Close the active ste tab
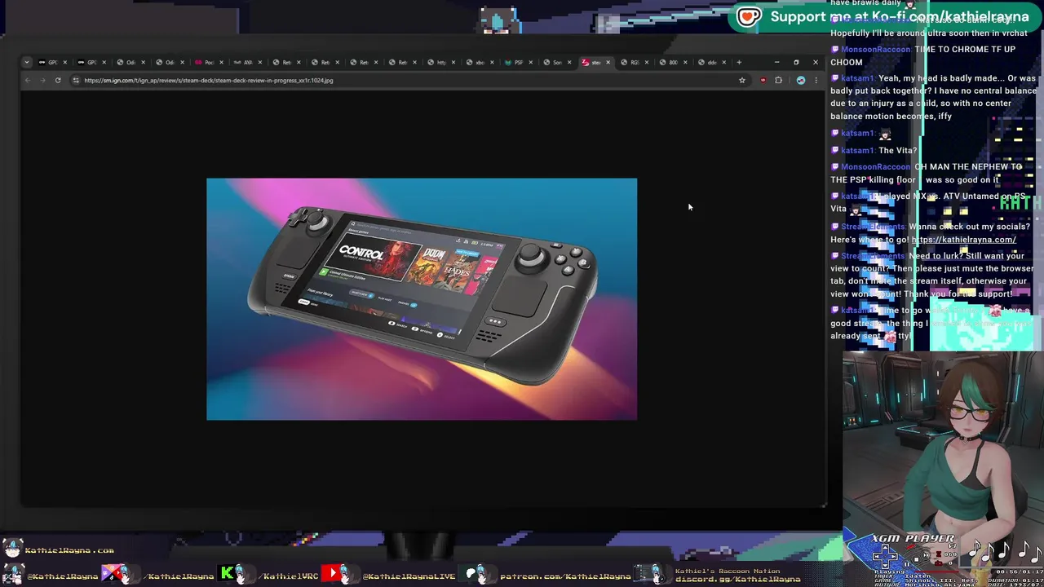Viewport: 1044px width, 587px height. (x=608, y=62)
